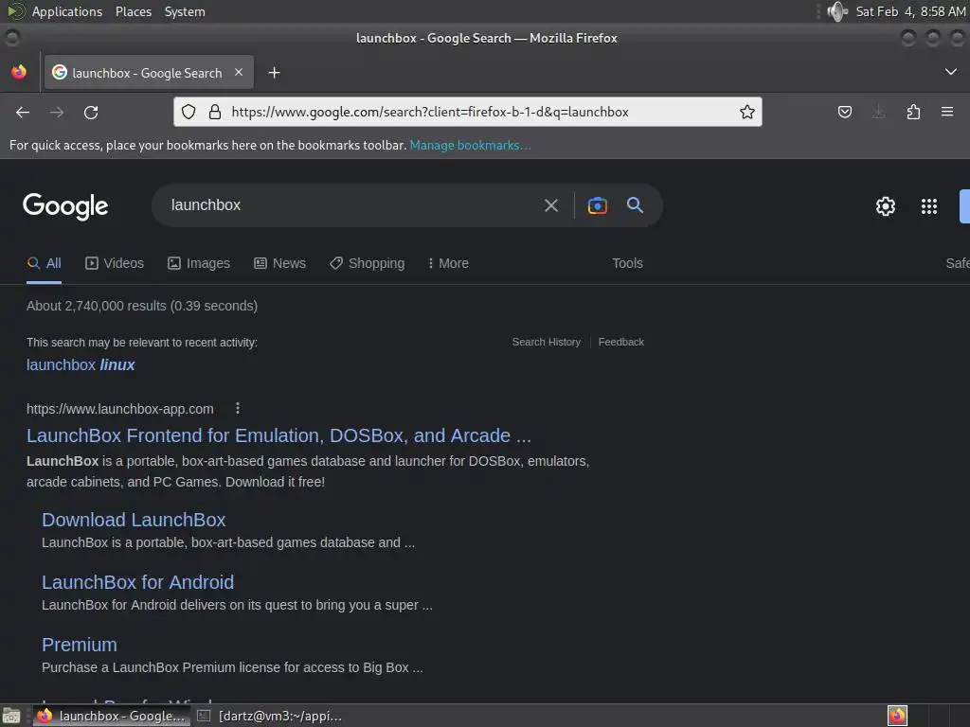
Task: Open the tracking protection shield icon
Action: pos(189,112)
